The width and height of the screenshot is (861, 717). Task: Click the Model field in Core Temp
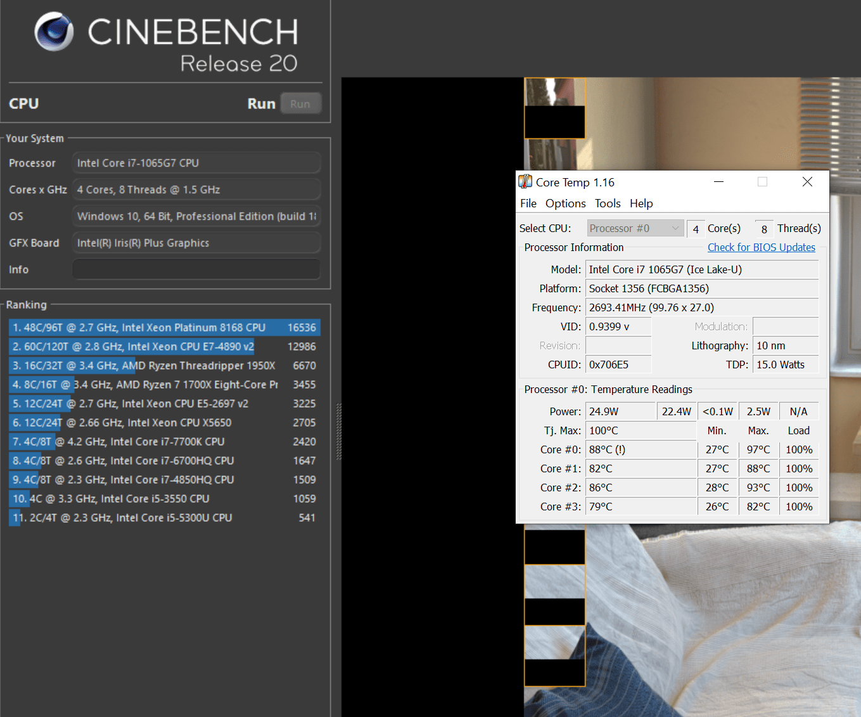click(701, 269)
